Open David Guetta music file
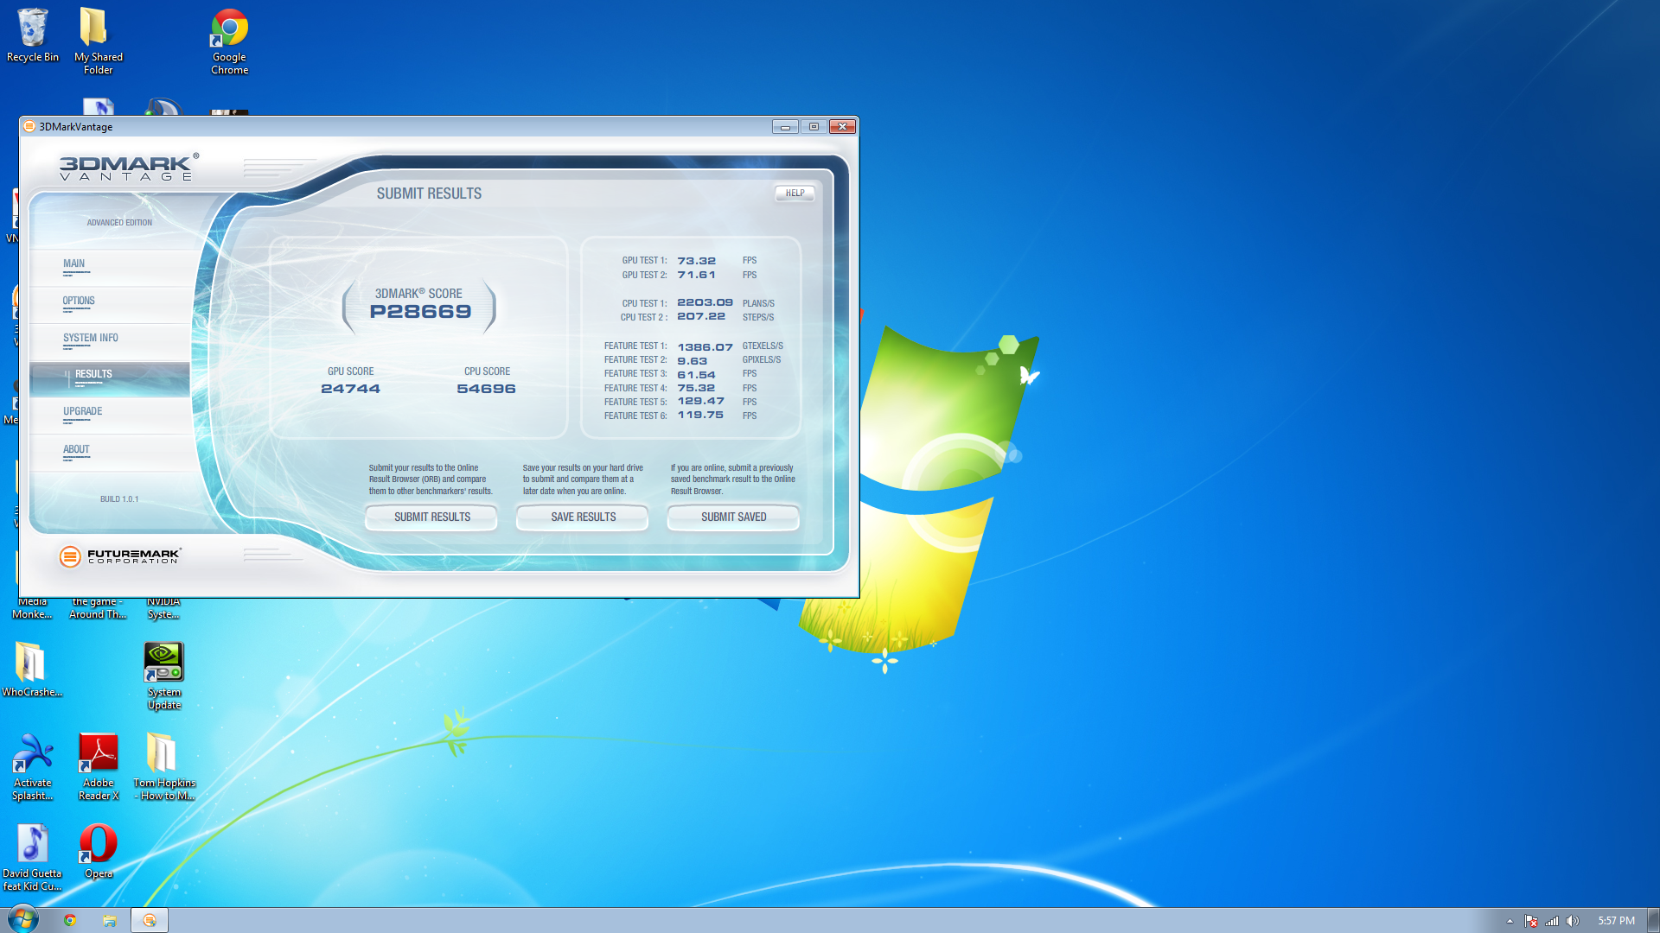1660x933 pixels. click(32, 857)
